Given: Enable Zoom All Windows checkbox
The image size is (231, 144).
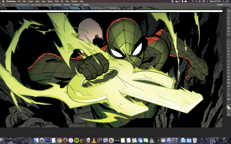Looking at the screenshot, I should tap(30, 4).
